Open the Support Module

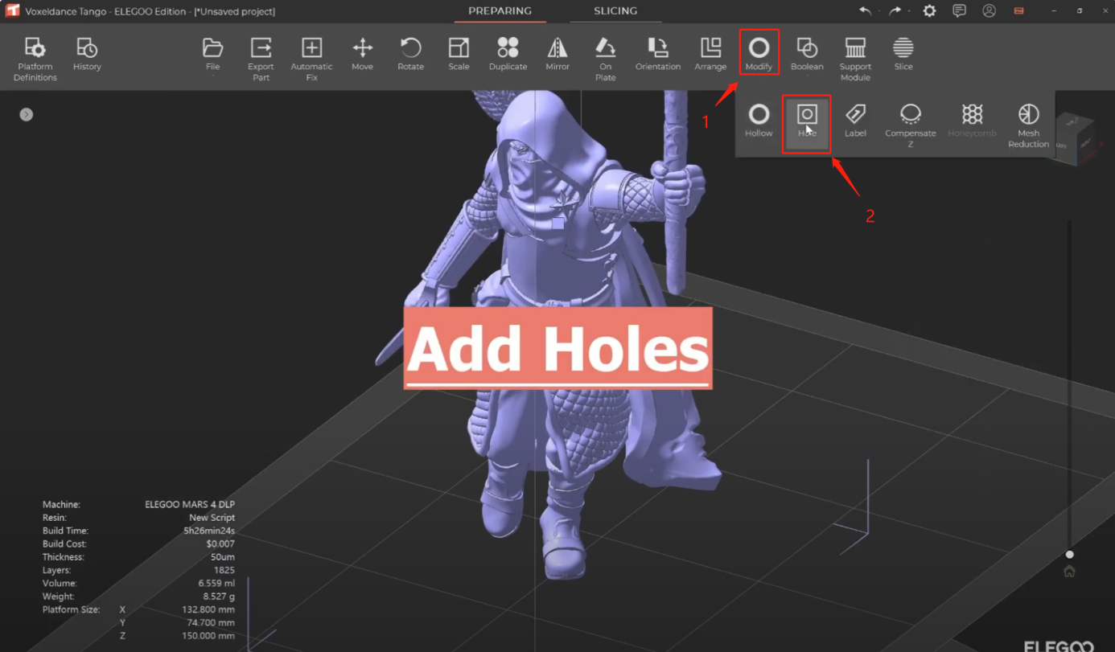click(854, 57)
